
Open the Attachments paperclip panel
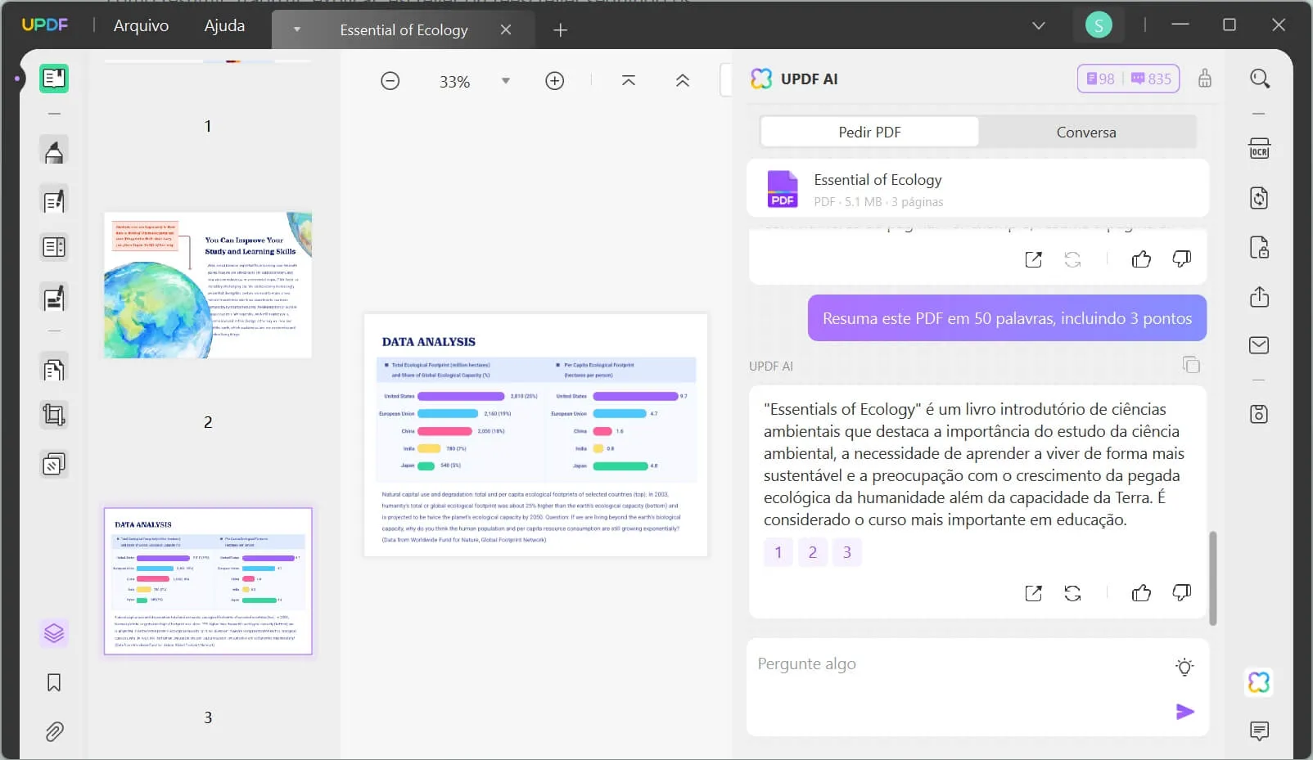click(x=54, y=731)
